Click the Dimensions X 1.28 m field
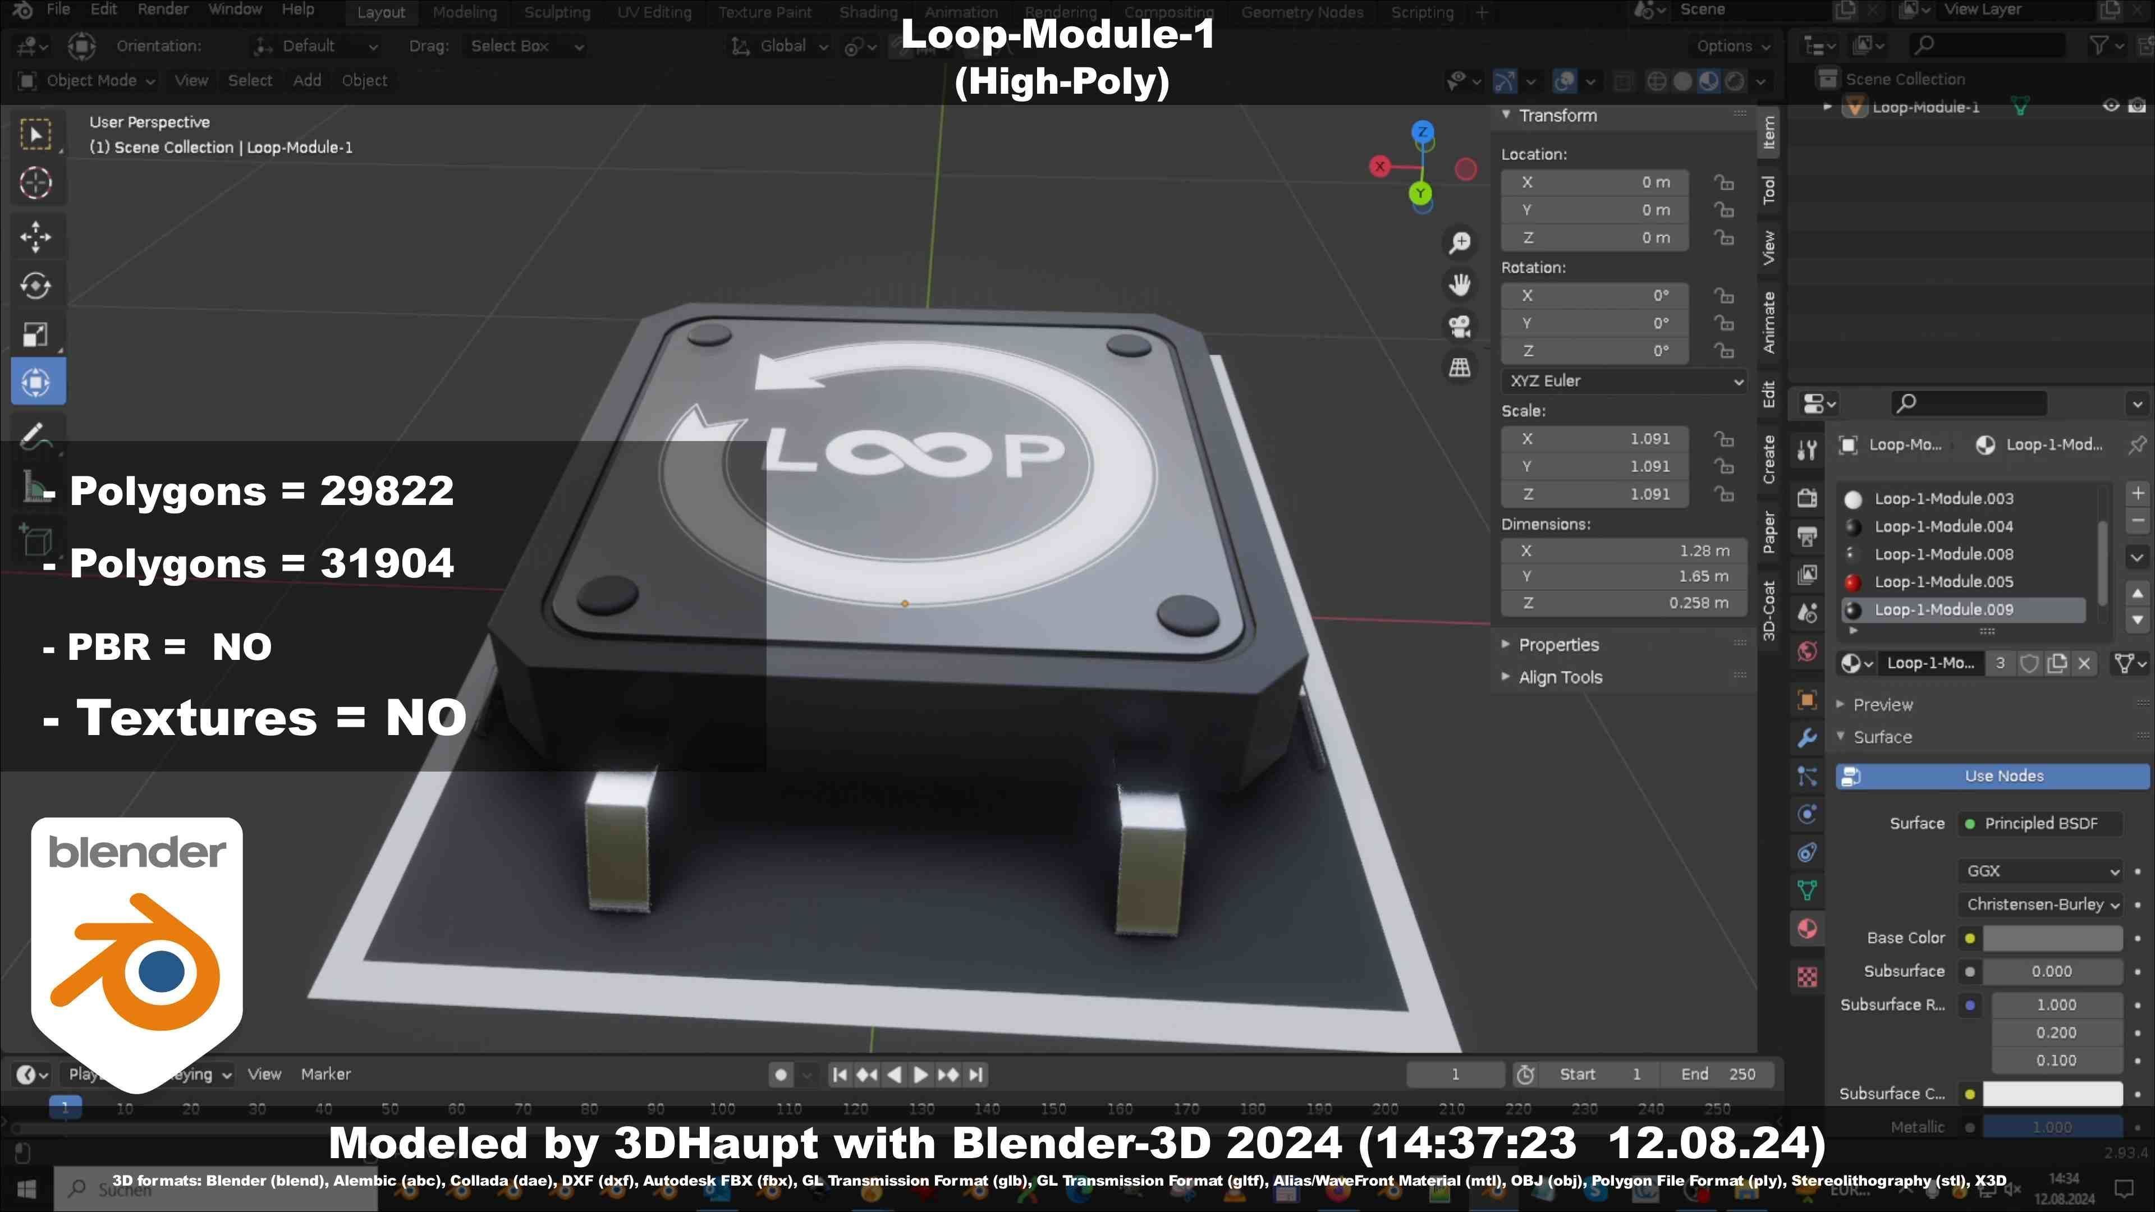This screenshot has width=2155, height=1212. 1624,551
